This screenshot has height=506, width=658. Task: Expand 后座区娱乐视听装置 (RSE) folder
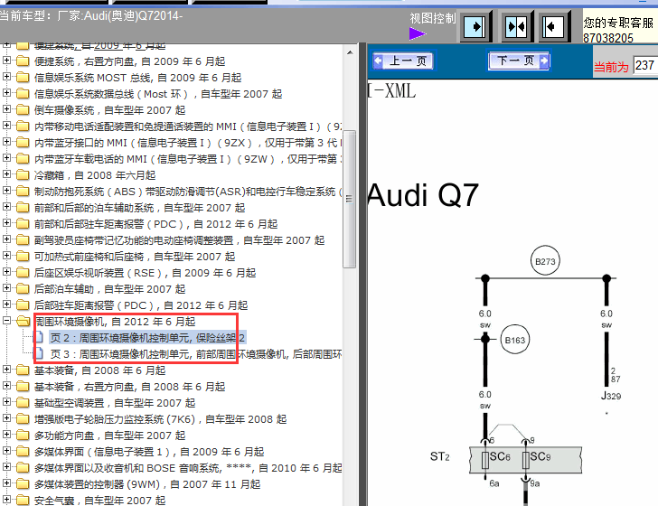tap(6, 271)
